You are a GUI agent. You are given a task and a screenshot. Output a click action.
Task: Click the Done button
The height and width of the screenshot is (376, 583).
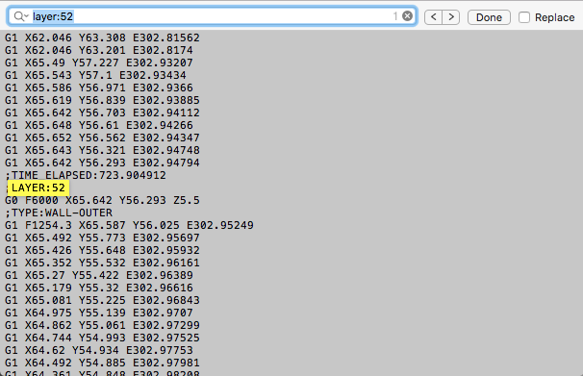tap(489, 17)
